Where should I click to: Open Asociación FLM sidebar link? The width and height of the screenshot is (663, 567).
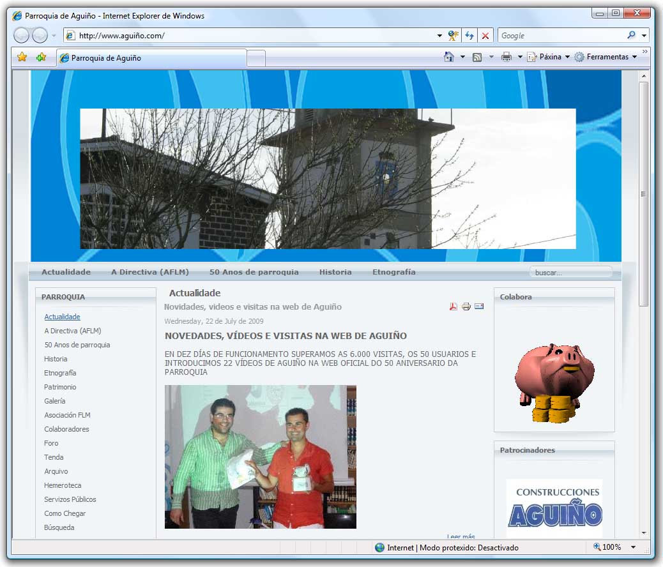pyautogui.click(x=67, y=415)
